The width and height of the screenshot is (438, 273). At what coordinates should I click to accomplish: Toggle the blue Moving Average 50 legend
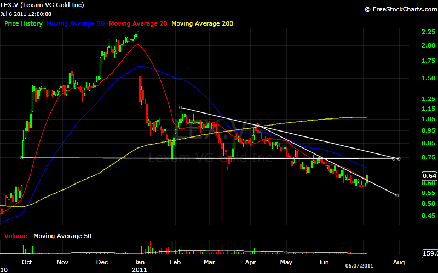[77, 24]
